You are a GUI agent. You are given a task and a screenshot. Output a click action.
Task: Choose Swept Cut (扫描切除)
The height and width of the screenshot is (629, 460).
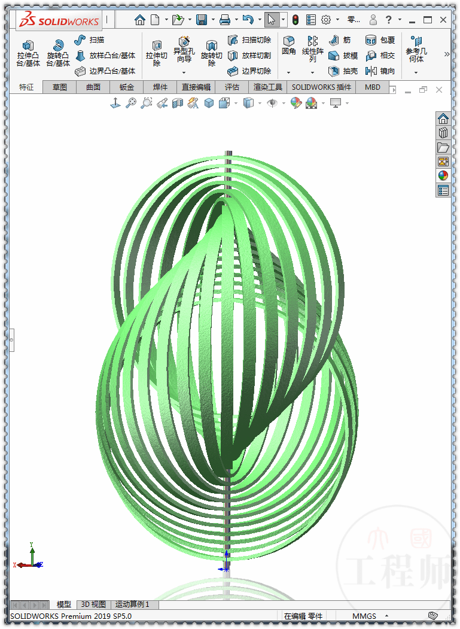click(x=249, y=39)
